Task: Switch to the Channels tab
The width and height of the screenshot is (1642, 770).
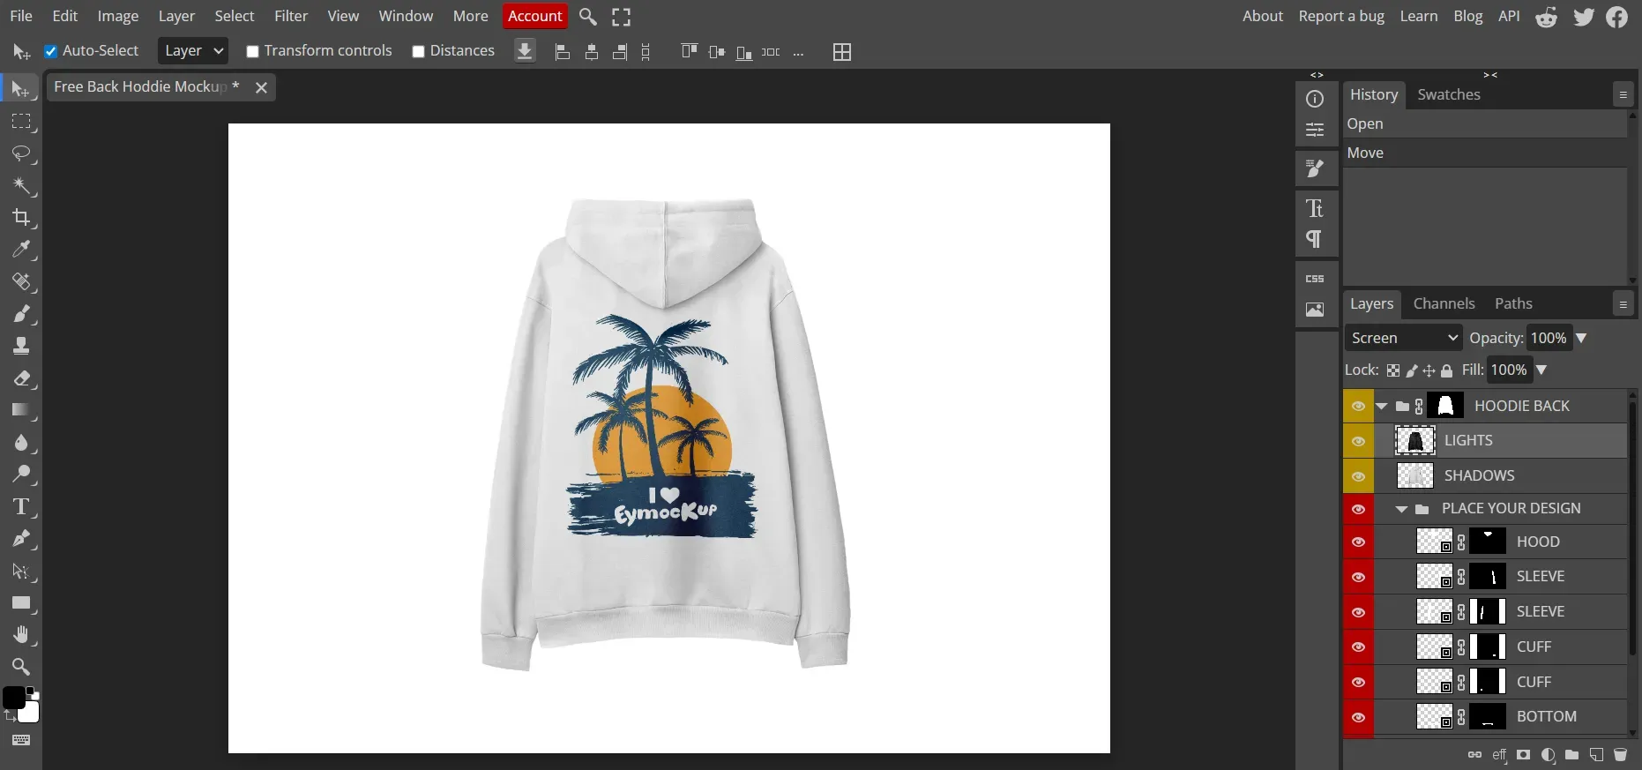Action: pyautogui.click(x=1444, y=303)
